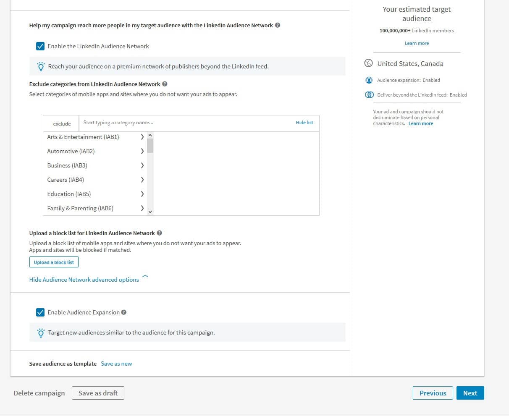Click the Upload a block list button
The width and height of the screenshot is (509, 416).
pos(54,262)
